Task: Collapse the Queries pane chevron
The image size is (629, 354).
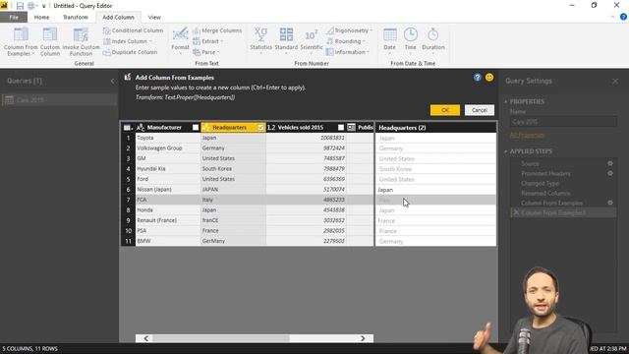Action: click(112, 81)
